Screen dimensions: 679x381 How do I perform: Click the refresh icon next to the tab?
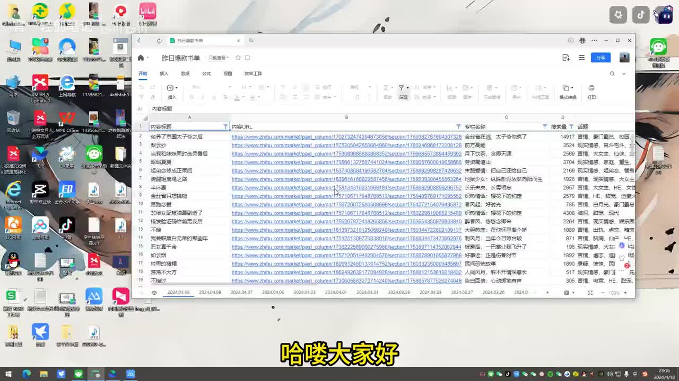click(x=159, y=41)
